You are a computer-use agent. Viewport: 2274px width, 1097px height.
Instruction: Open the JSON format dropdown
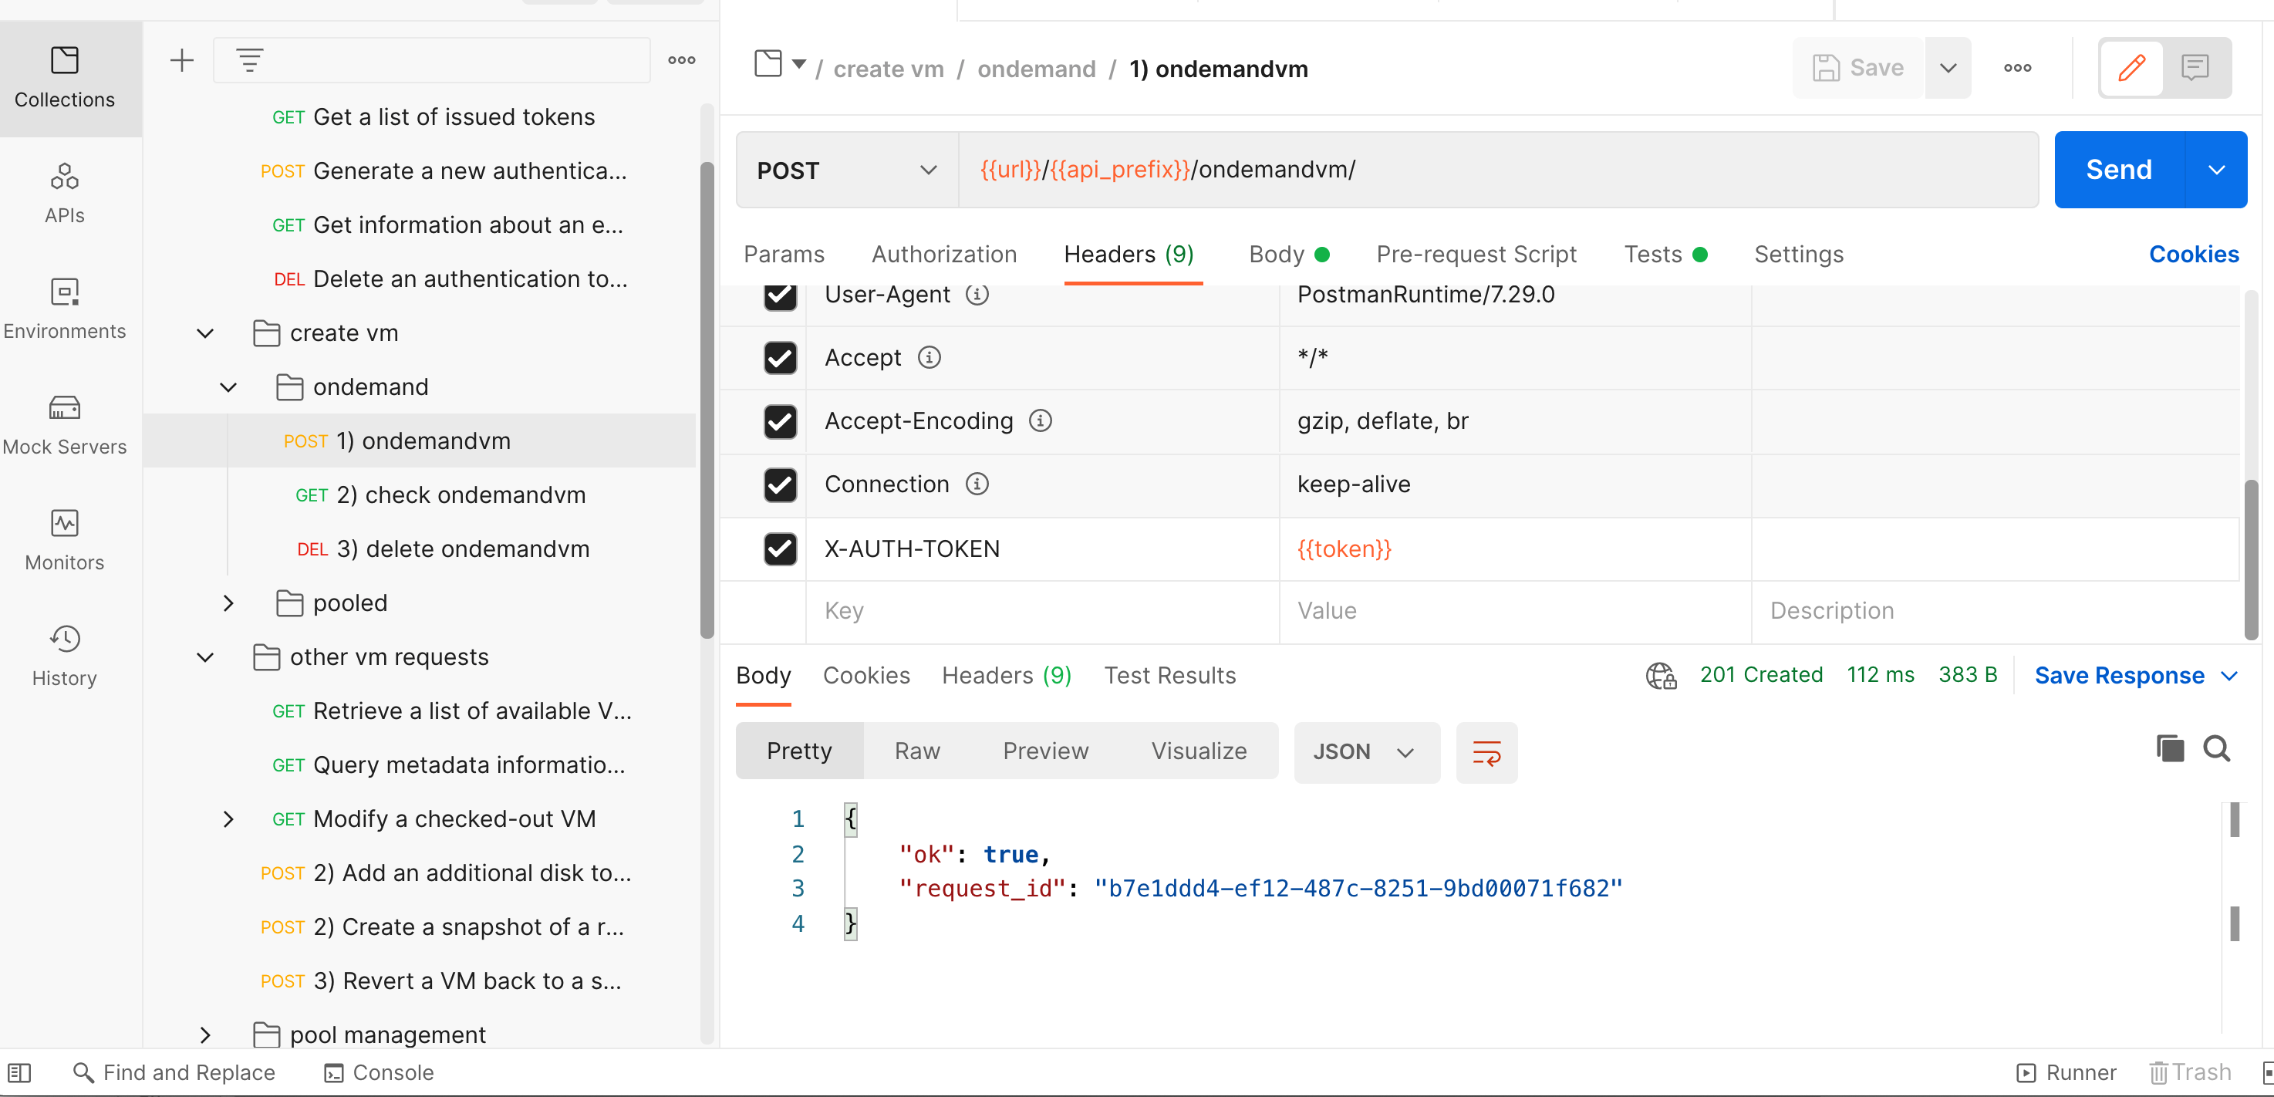coord(1365,752)
